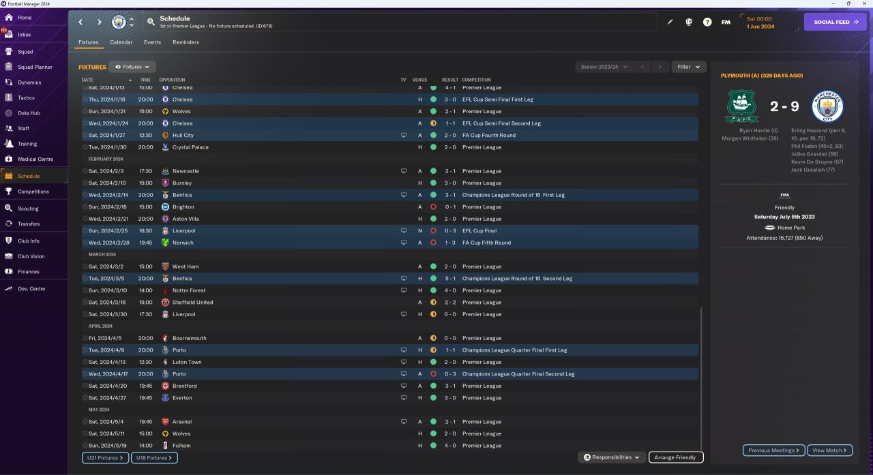The height and width of the screenshot is (475, 873).
Task: Click the date Sat 00:00 1 Jun 2024
Action: [x=760, y=22]
